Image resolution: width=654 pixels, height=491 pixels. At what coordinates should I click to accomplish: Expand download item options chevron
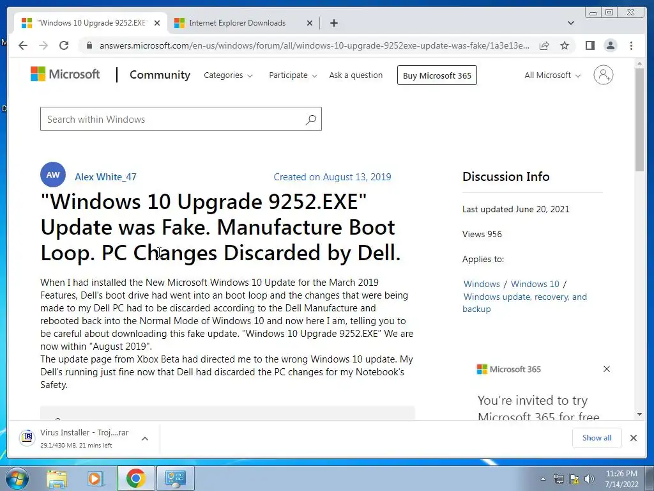pyautogui.click(x=145, y=439)
